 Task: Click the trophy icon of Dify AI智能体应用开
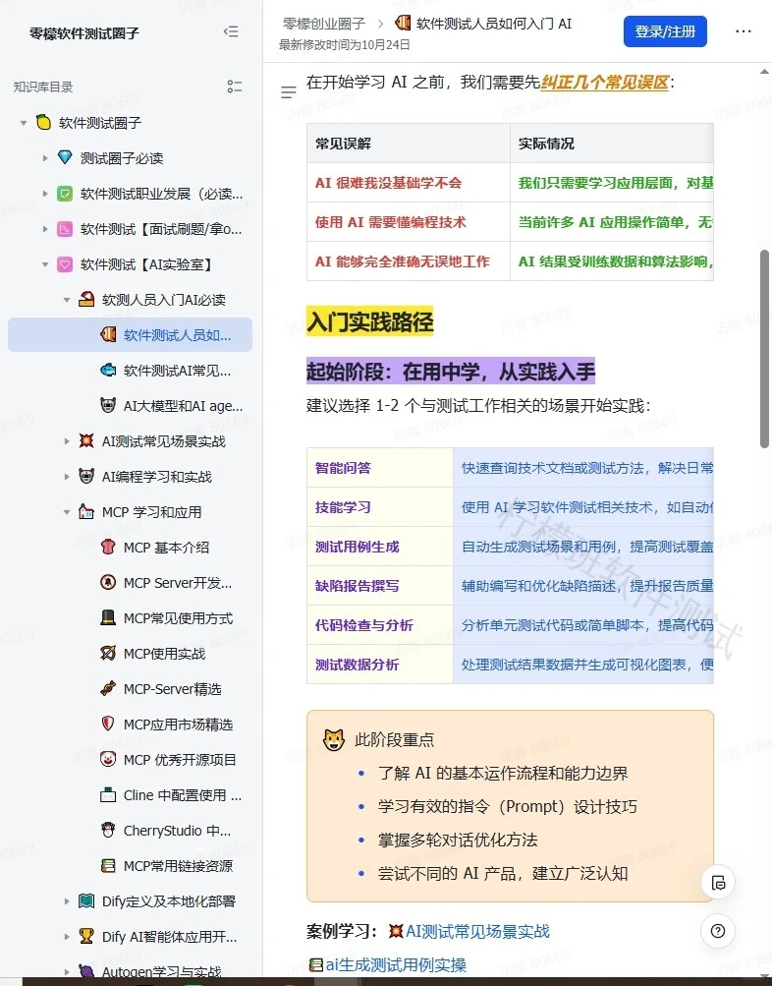(x=86, y=936)
